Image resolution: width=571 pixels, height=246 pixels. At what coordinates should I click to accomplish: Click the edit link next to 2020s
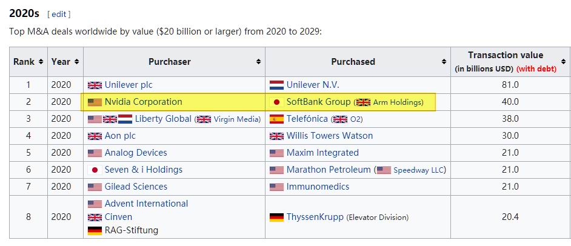[59, 14]
